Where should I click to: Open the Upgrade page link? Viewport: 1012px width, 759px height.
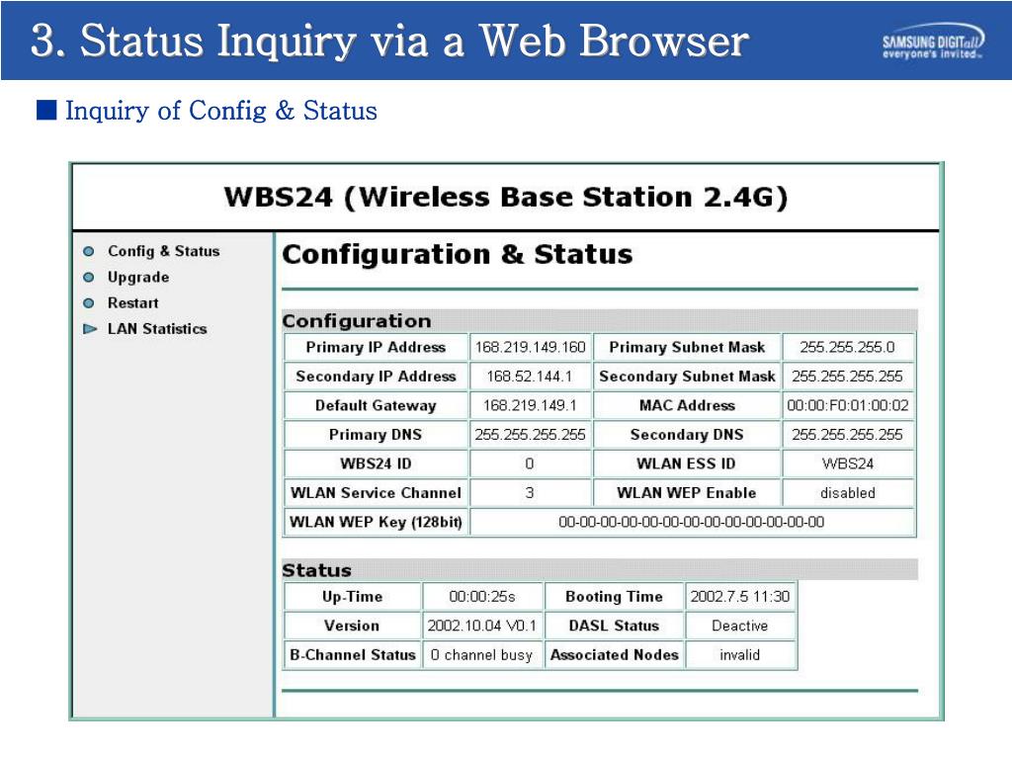(138, 277)
